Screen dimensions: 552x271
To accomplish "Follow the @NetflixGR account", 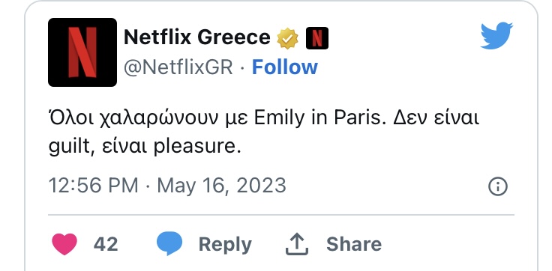I will click(284, 67).
